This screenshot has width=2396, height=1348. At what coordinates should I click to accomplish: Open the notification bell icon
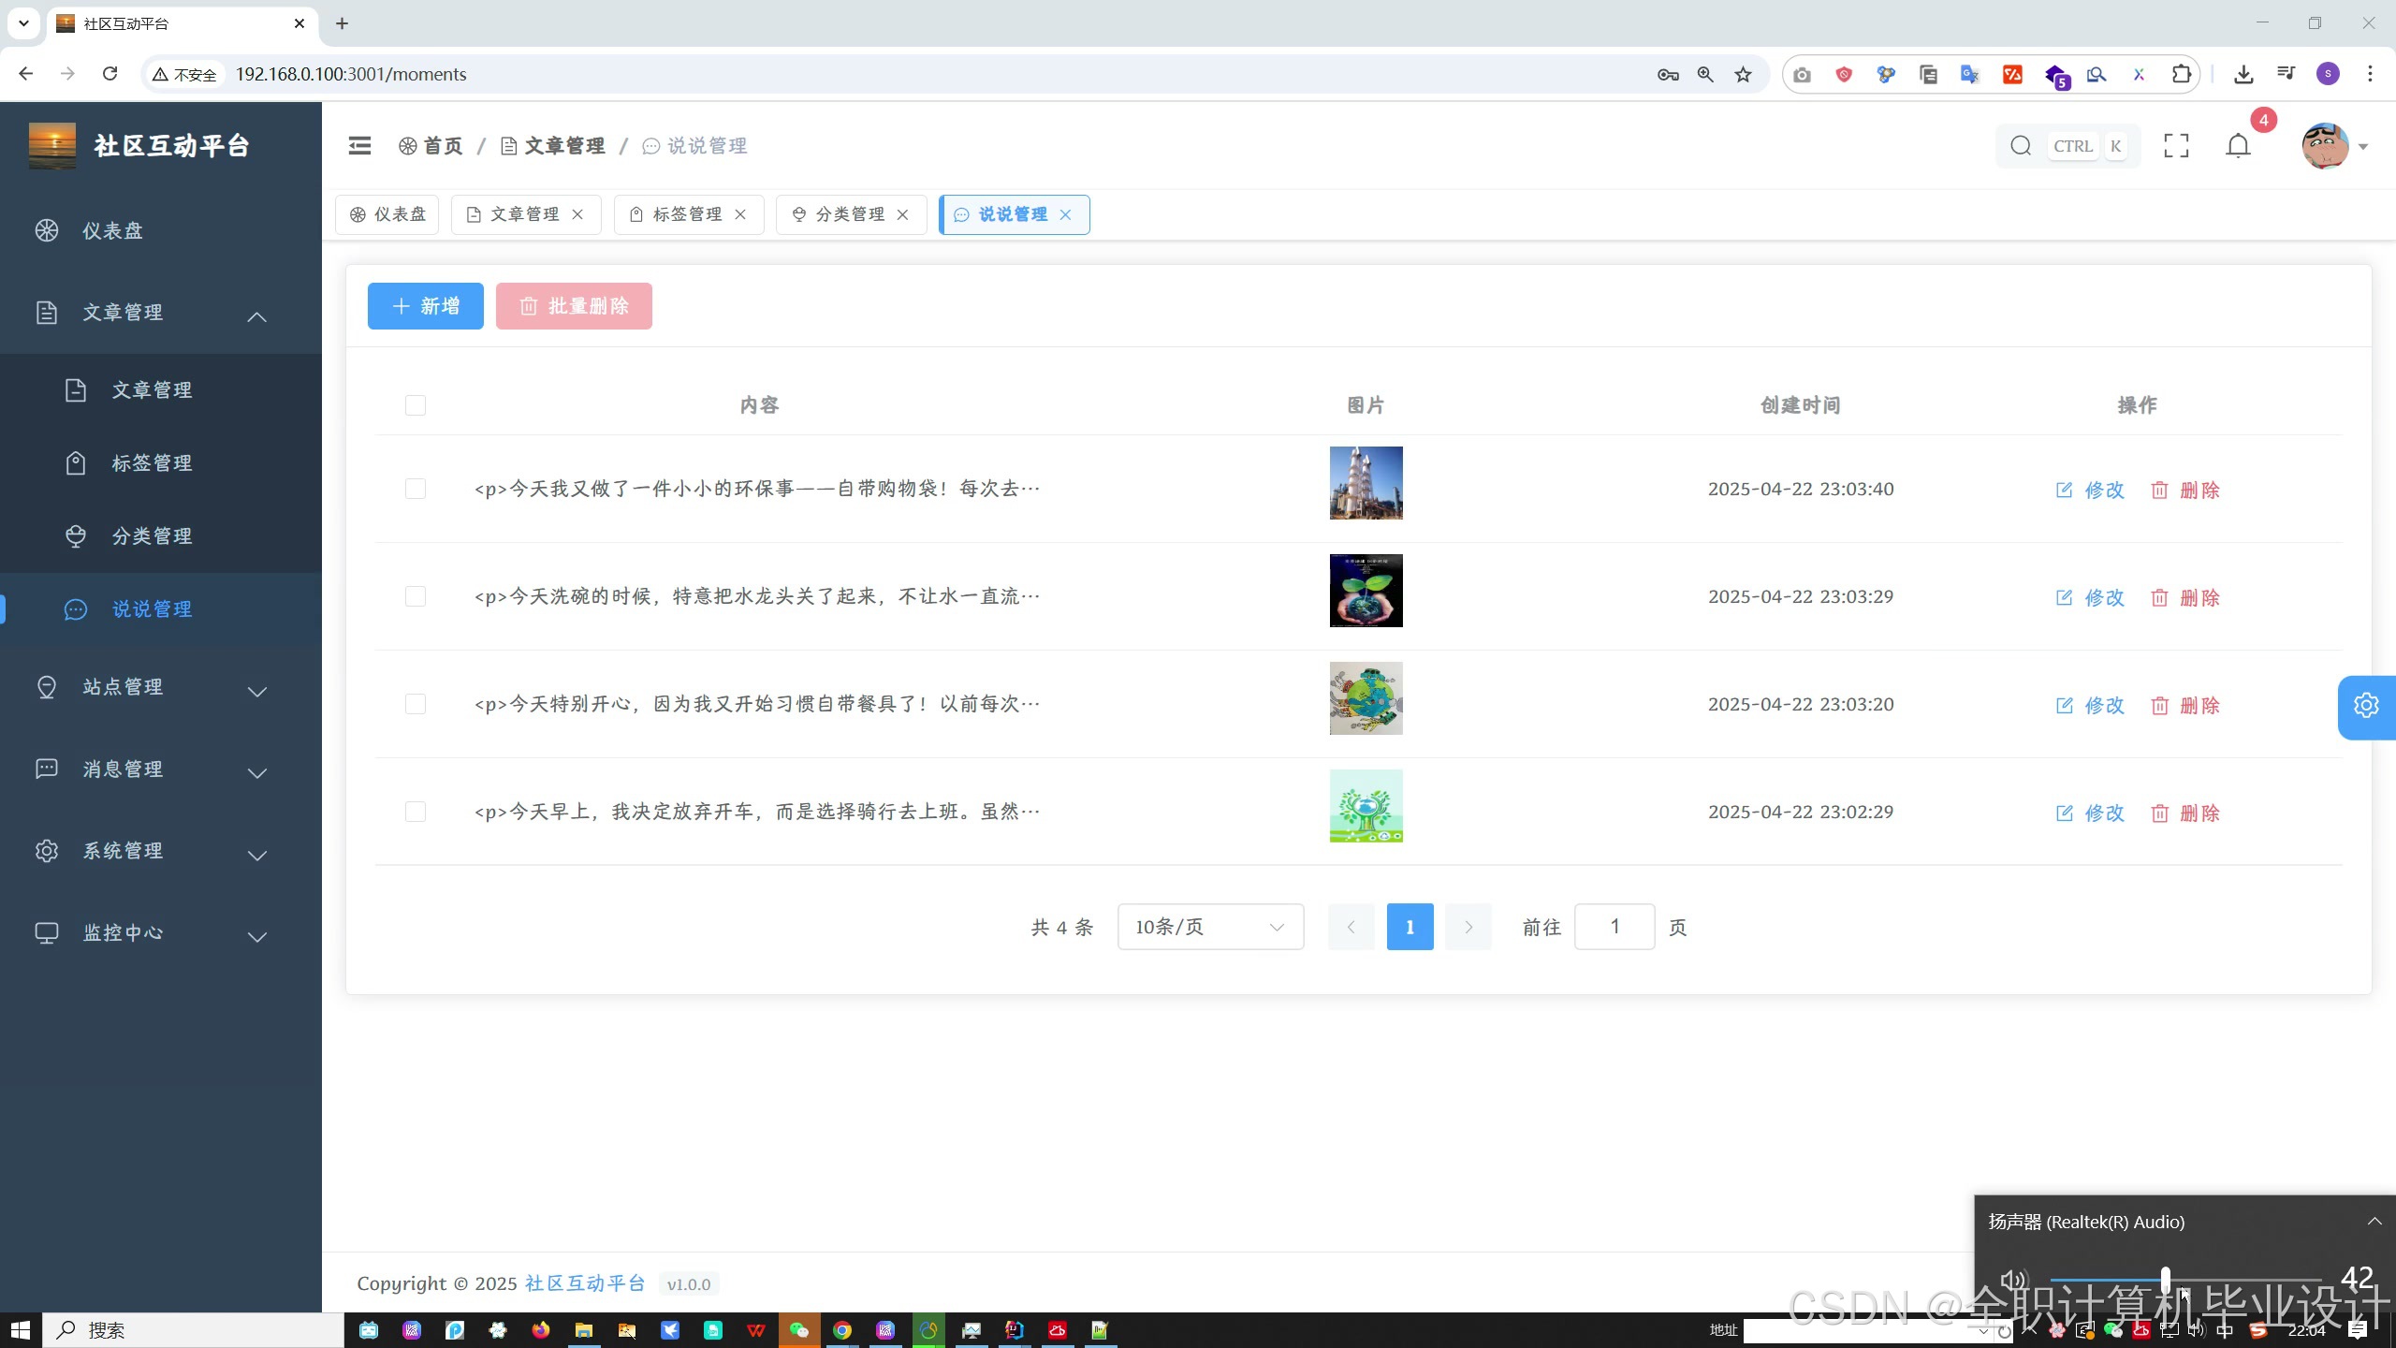(2238, 146)
